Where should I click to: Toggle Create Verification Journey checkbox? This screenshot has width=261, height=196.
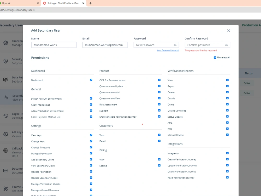[x=227, y=159]
